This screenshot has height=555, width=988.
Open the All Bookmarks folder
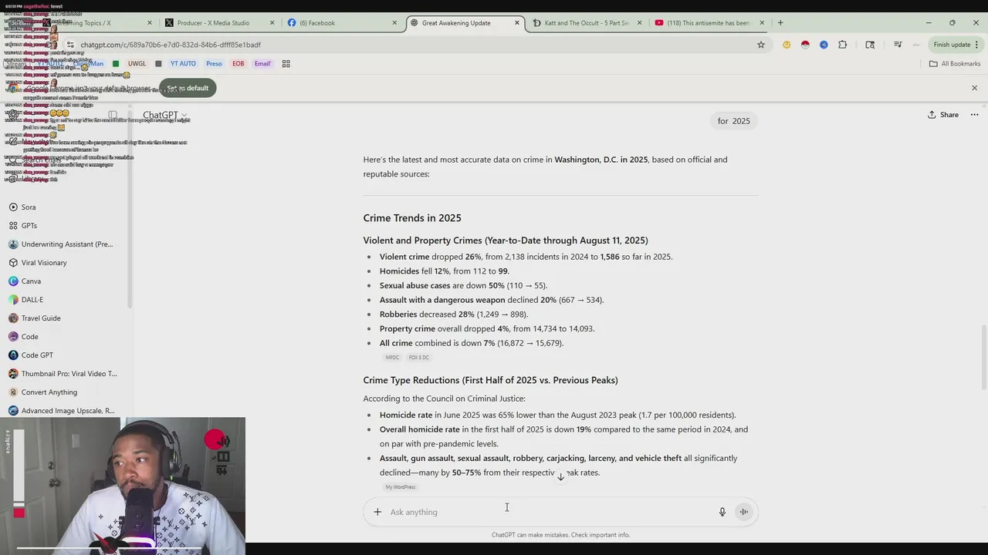955,64
